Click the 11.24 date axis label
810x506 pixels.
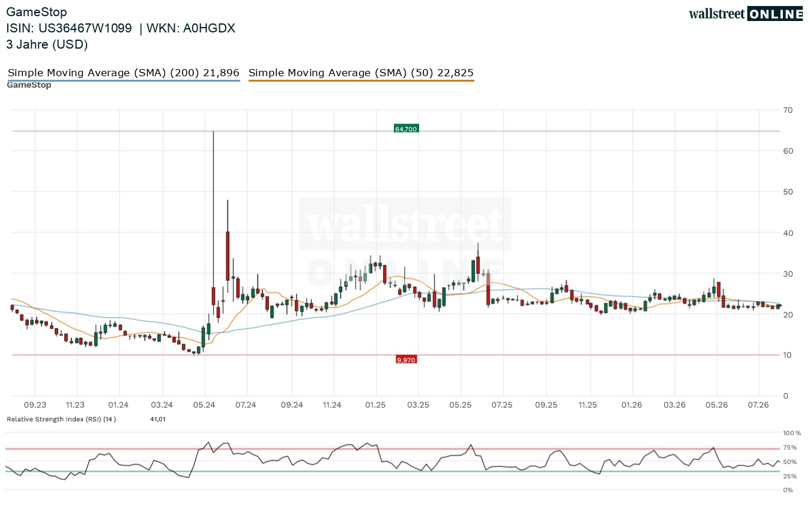click(331, 405)
